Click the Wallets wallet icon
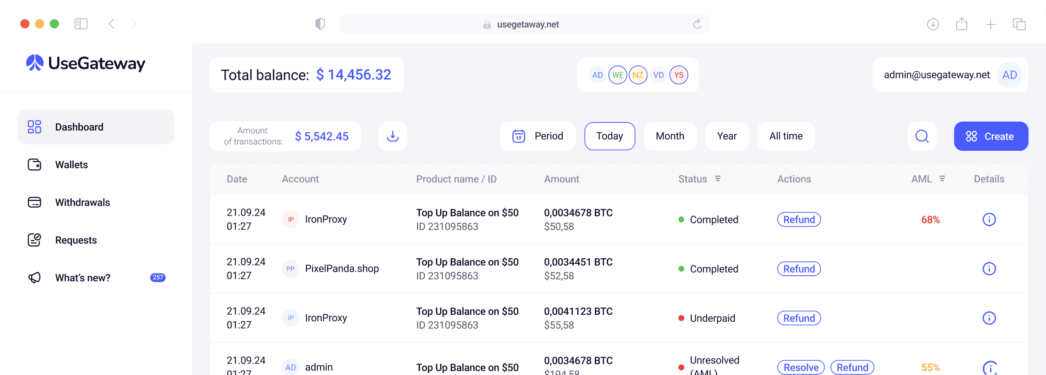The image size is (1046, 375). pos(35,165)
